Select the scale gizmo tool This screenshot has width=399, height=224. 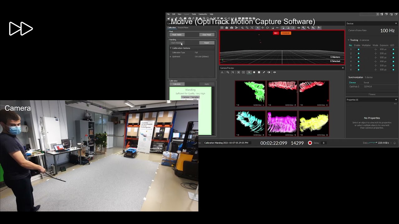coord(272,28)
